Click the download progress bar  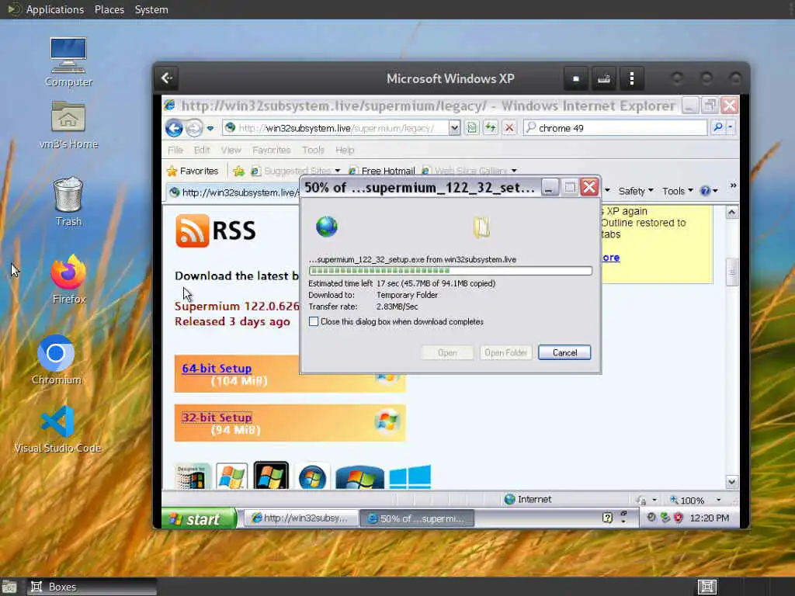[x=450, y=271]
